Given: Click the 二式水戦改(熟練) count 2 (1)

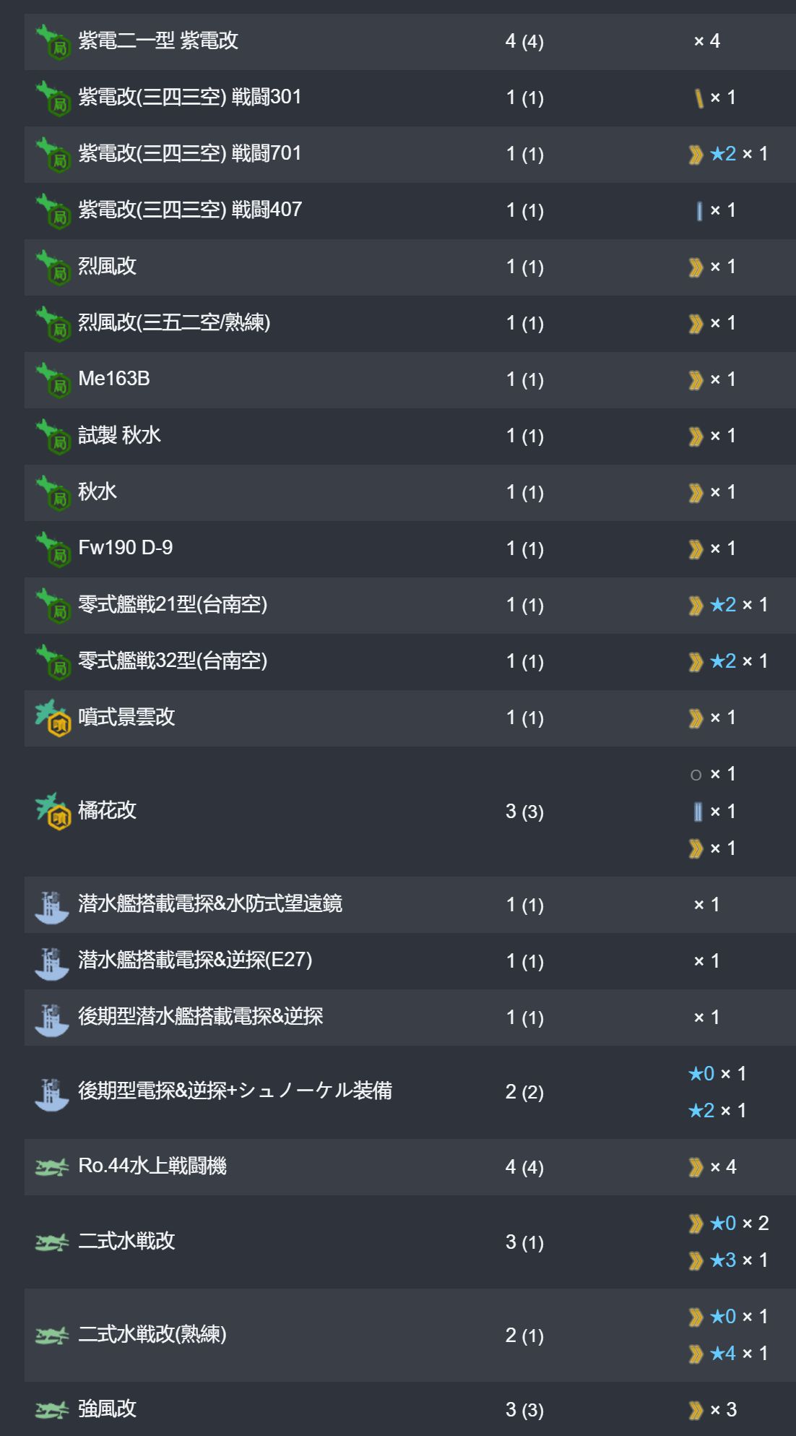Looking at the screenshot, I should tap(524, 1336).
